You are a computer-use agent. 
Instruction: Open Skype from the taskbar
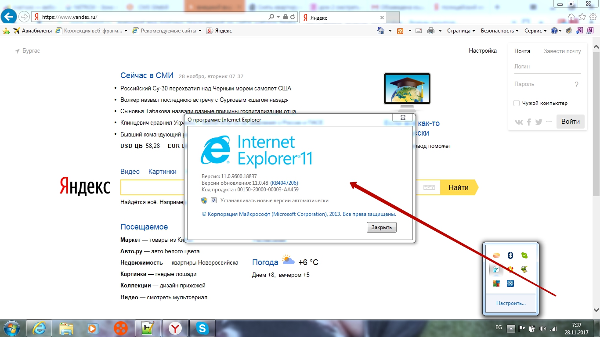[202, 328]
